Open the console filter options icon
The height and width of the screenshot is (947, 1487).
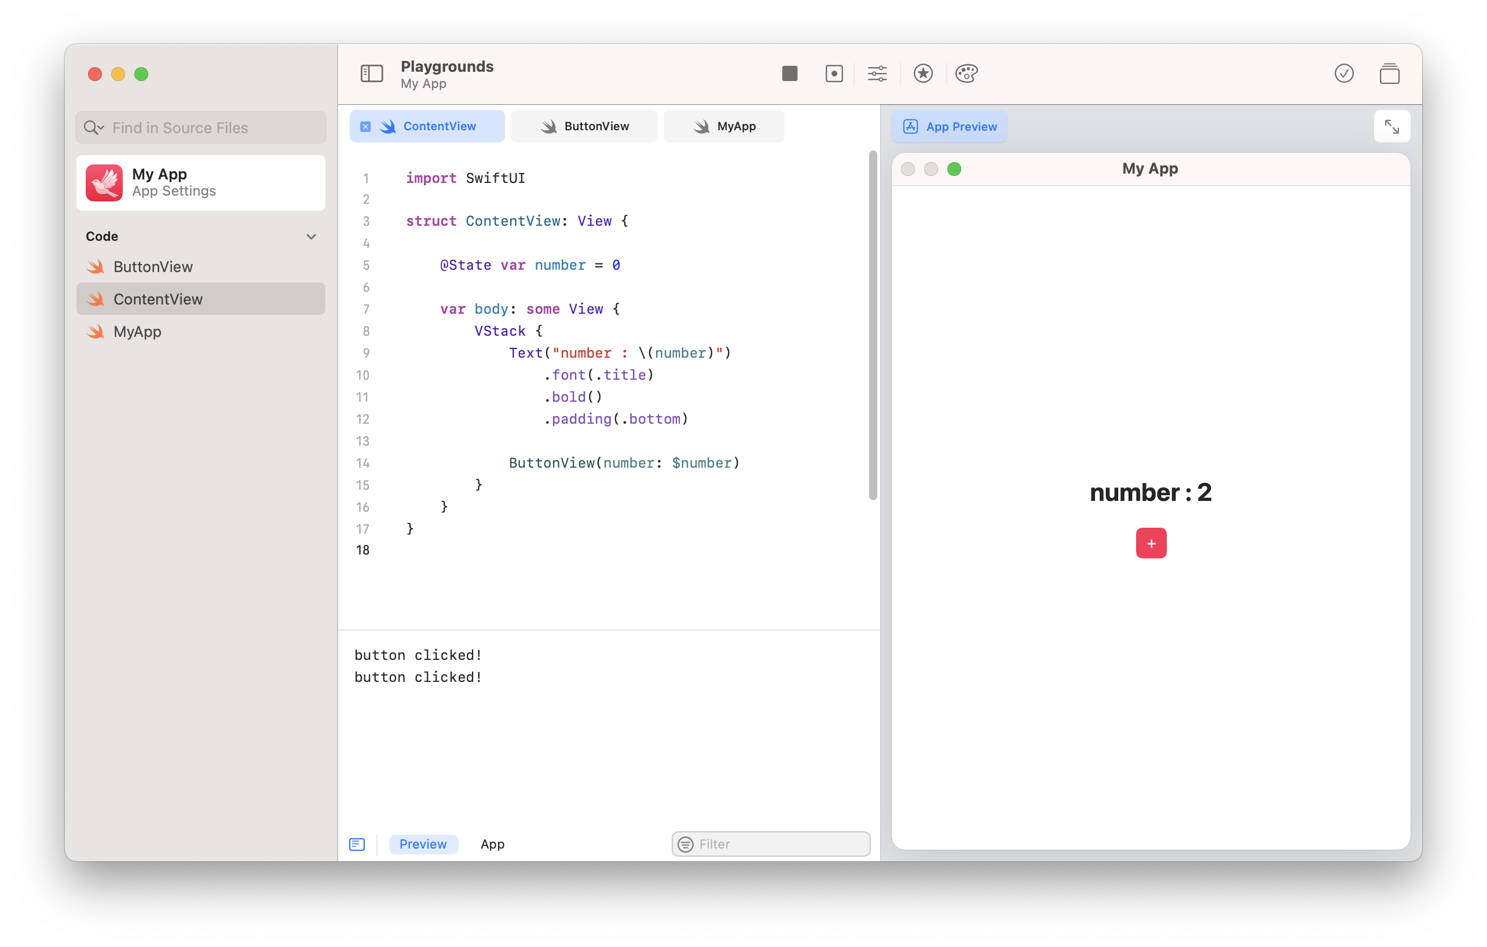pos(686,844)
